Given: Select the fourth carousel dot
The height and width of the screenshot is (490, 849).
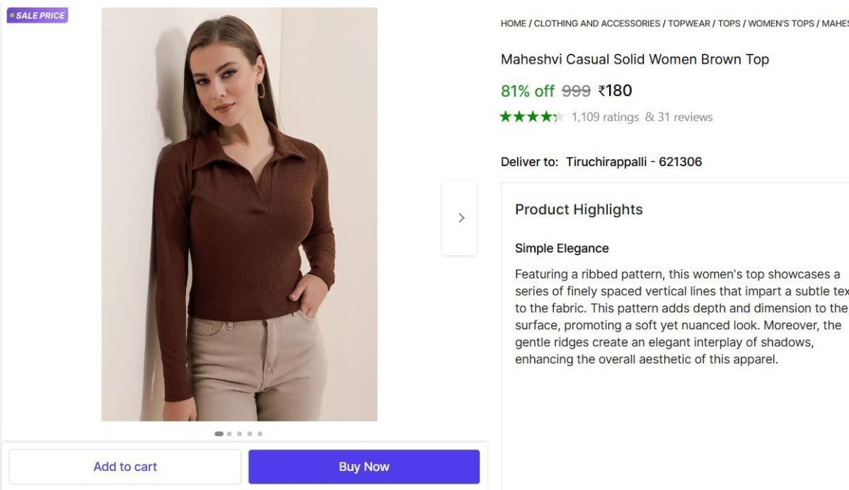Looking at the screenshot, I should [x=249, y=434].
